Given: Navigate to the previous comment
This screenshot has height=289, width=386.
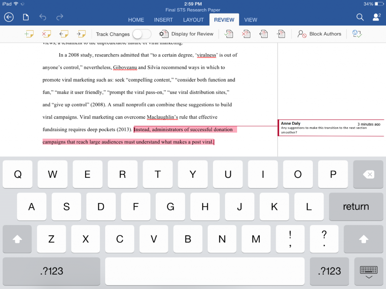Looking at the screenshot, I should pos(63,34).
